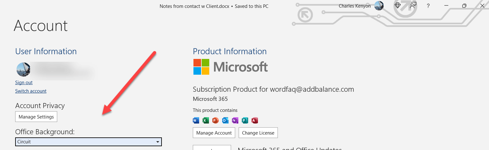The width and height of the screenshot is (489, 150).
Task: Click the Publisher app icon
Action: (245, 120)
